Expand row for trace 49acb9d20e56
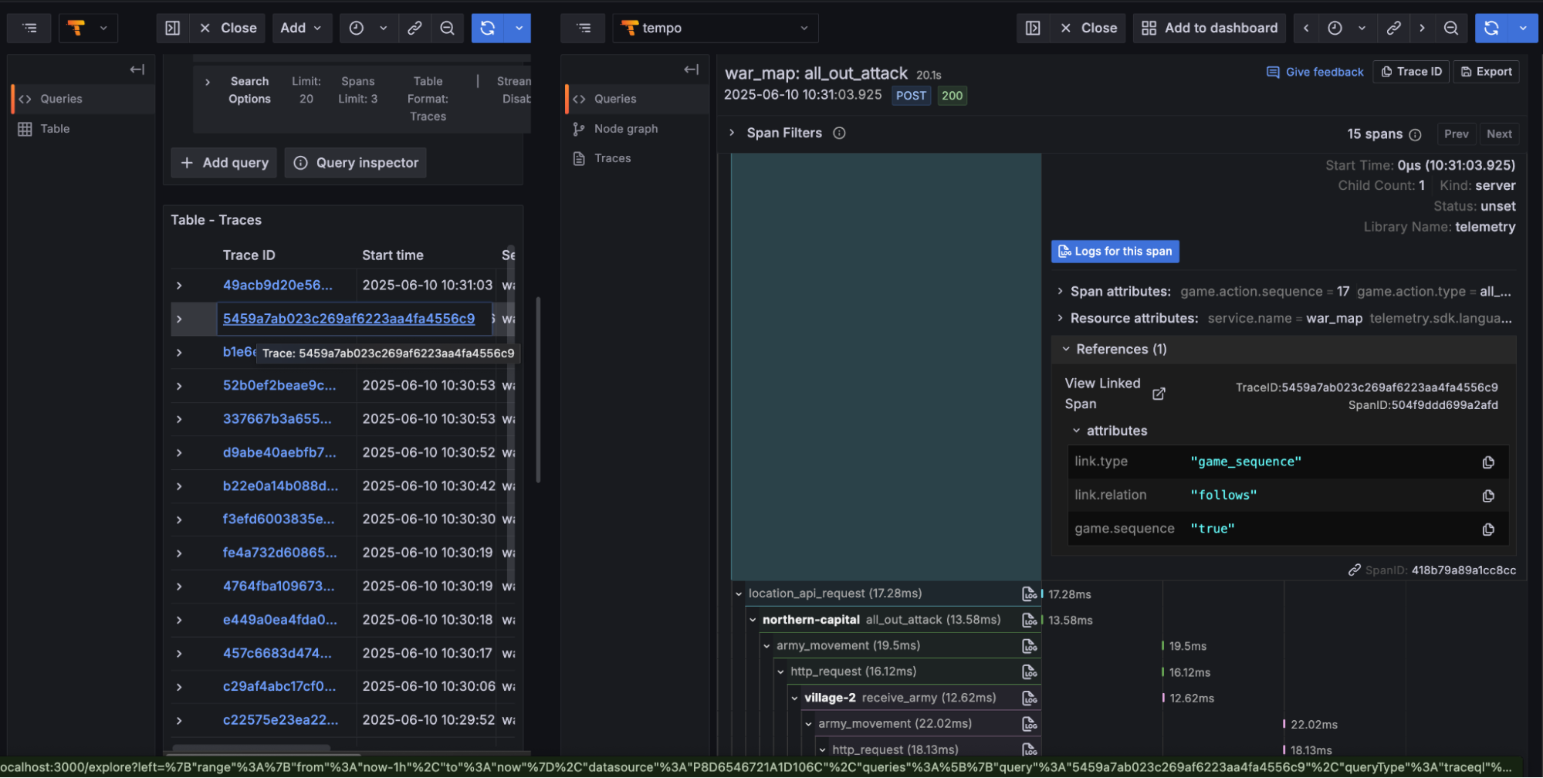Viewport: 1543px width, 778px height. 179,286
